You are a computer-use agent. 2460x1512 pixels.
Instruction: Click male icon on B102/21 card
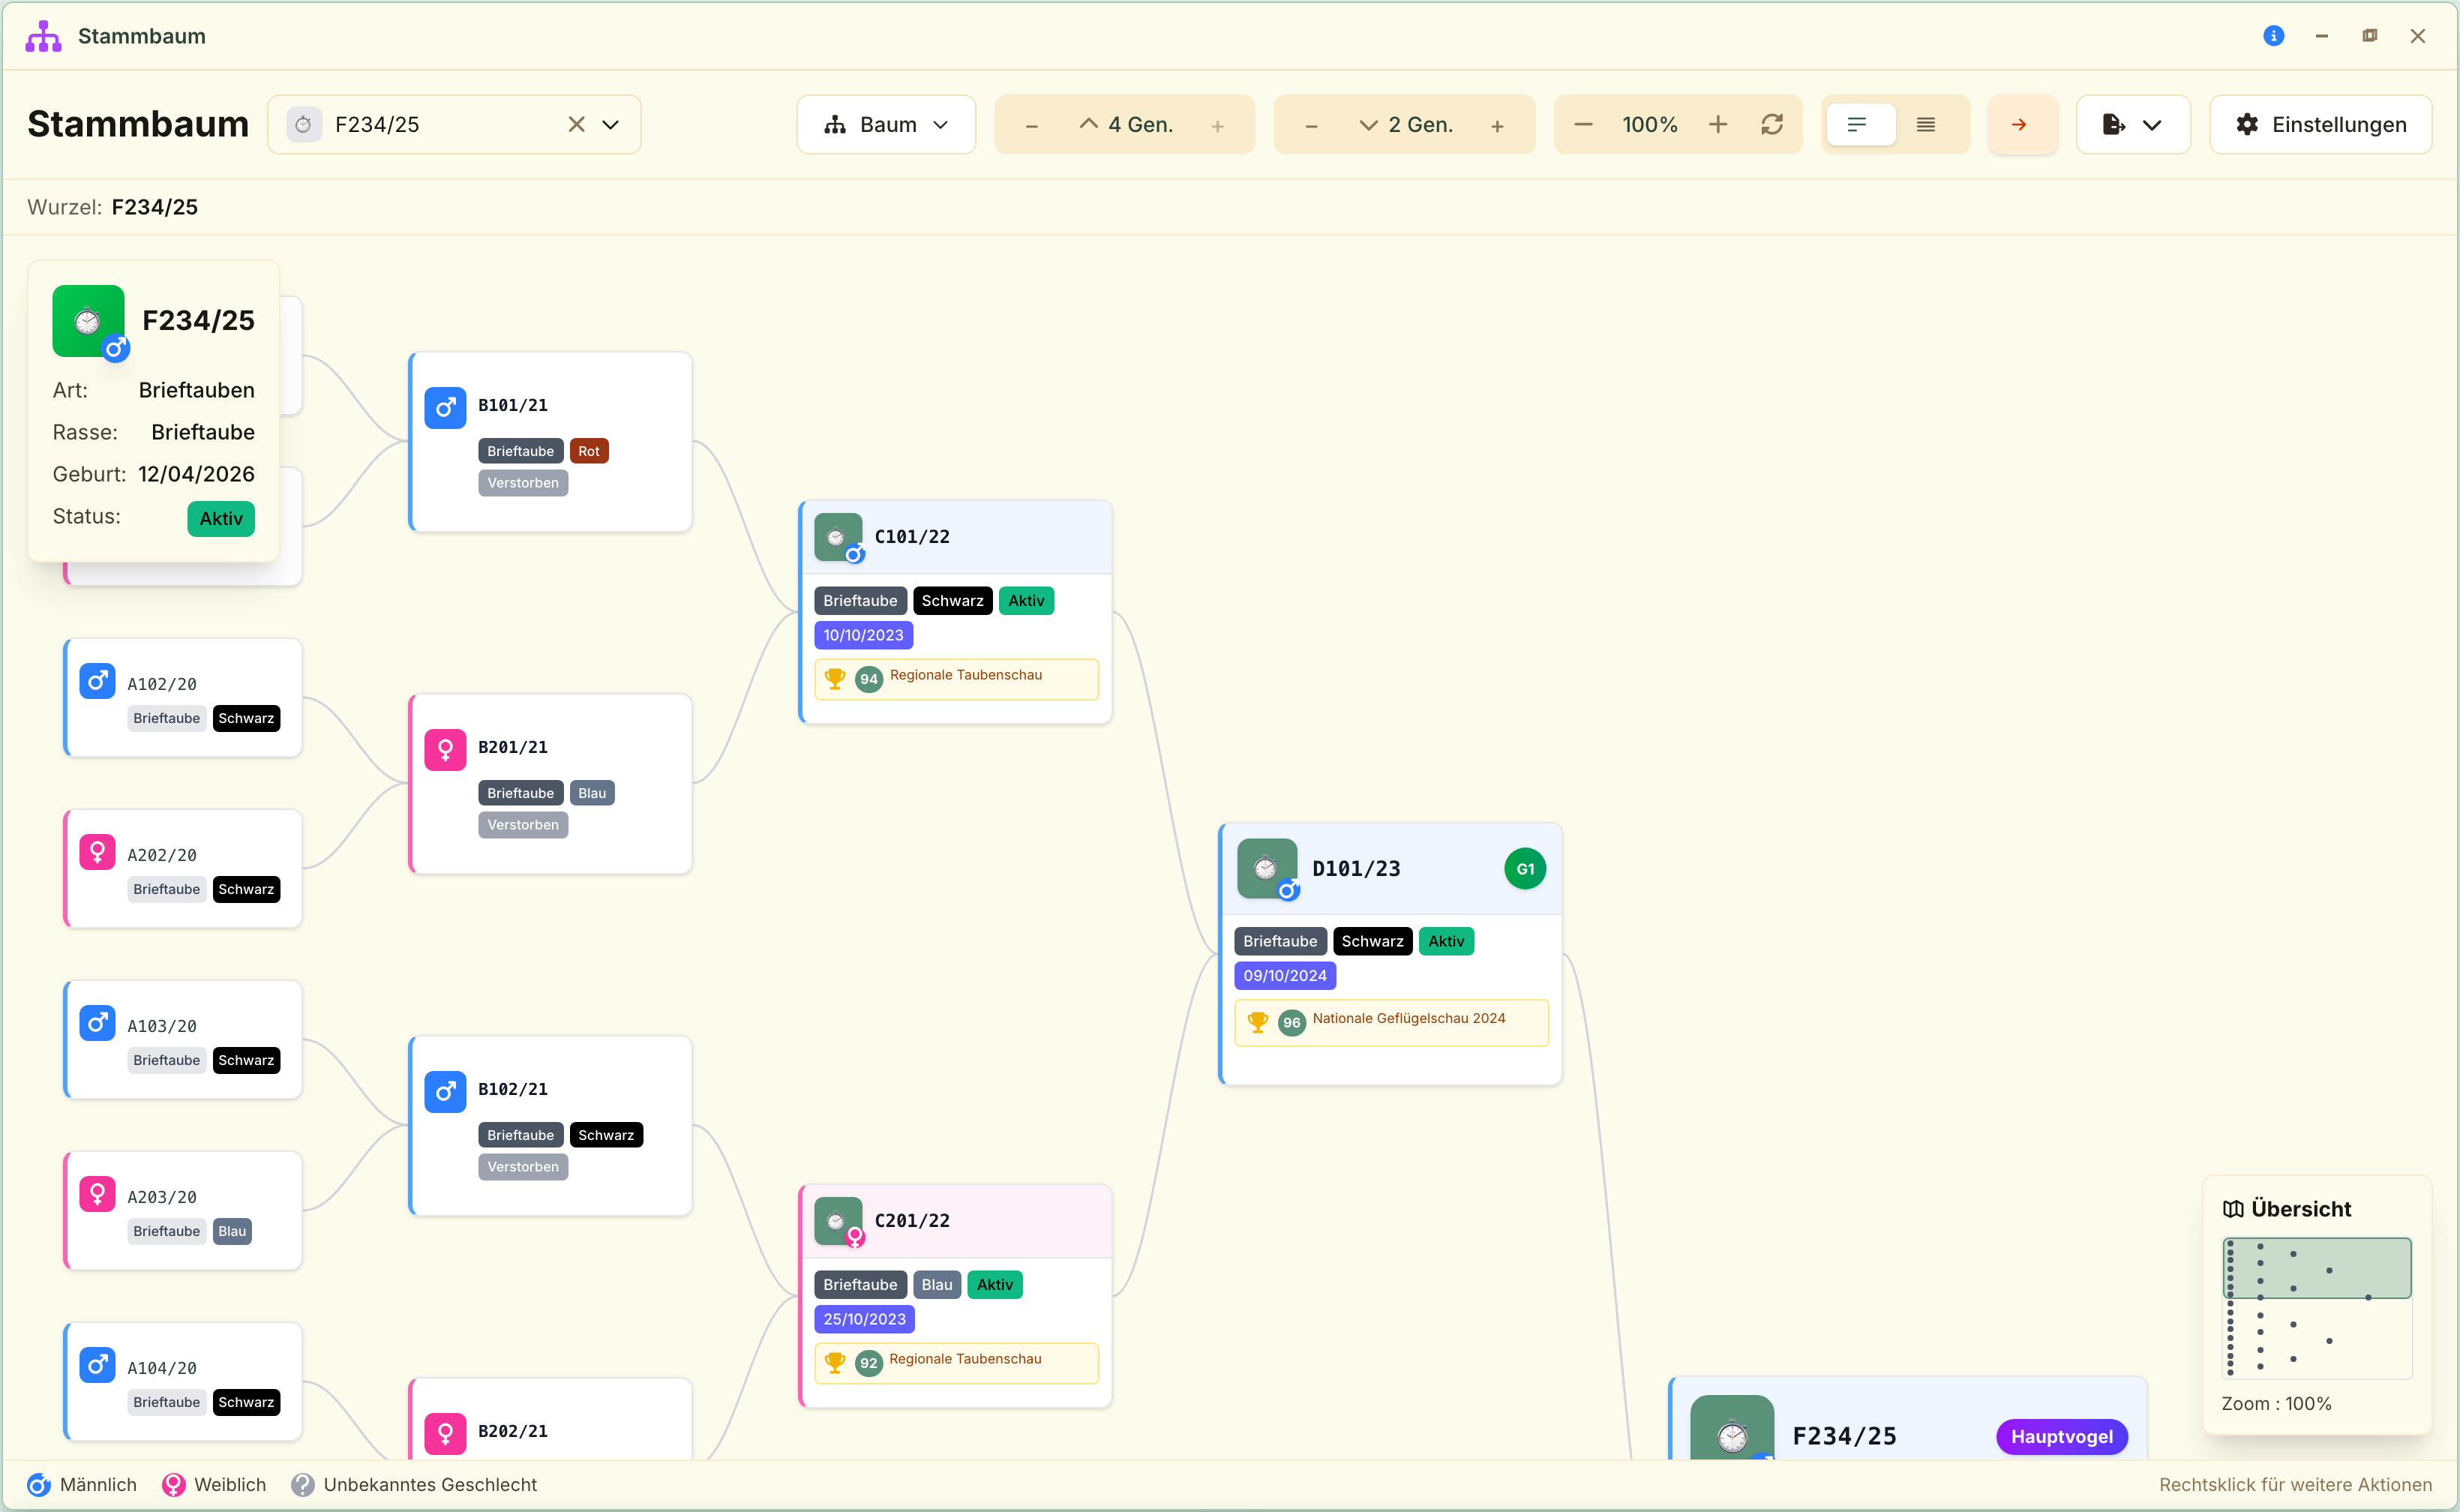[445, 1091]
